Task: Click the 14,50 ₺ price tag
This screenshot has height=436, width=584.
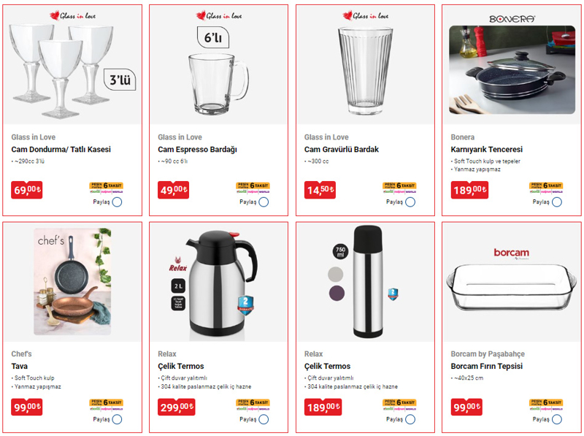Action: (x=320, y=190)
